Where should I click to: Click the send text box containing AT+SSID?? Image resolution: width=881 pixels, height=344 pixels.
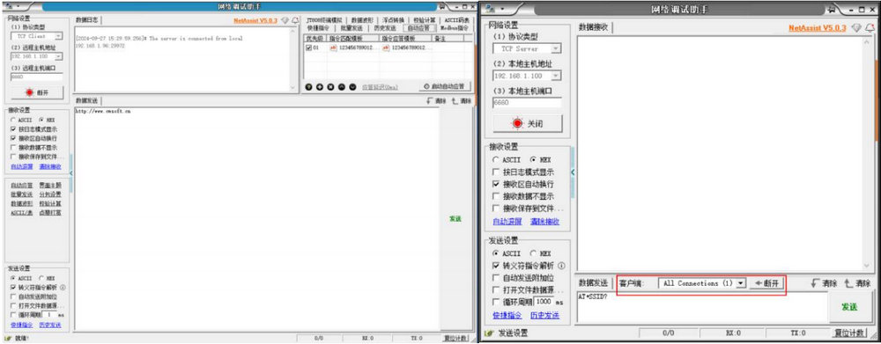point(701,307)
